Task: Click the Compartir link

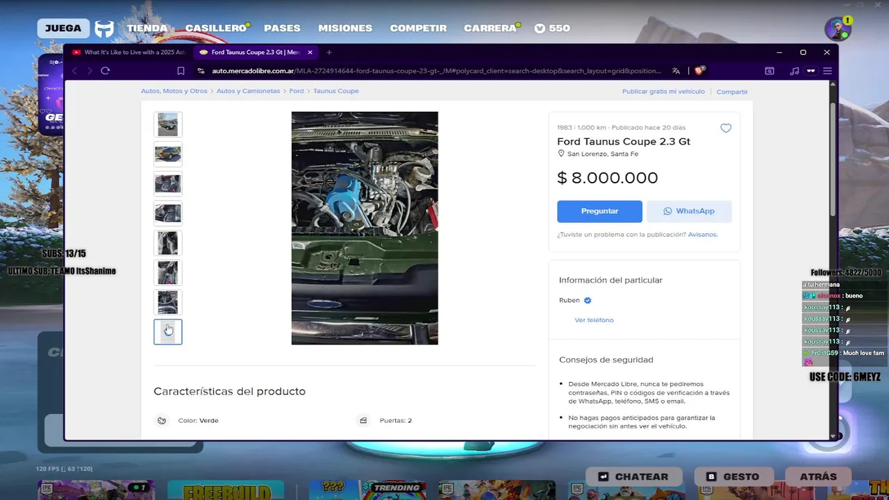Action: [x=732, y=92]
